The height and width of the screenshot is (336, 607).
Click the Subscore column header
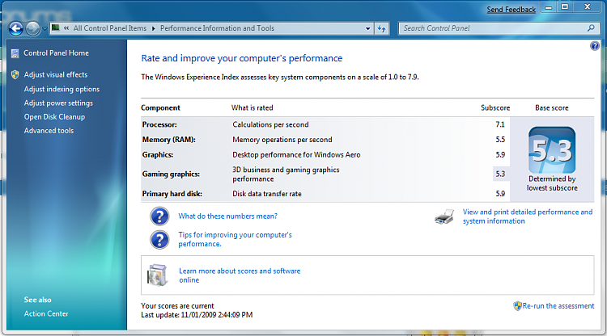tap(495, 107)
